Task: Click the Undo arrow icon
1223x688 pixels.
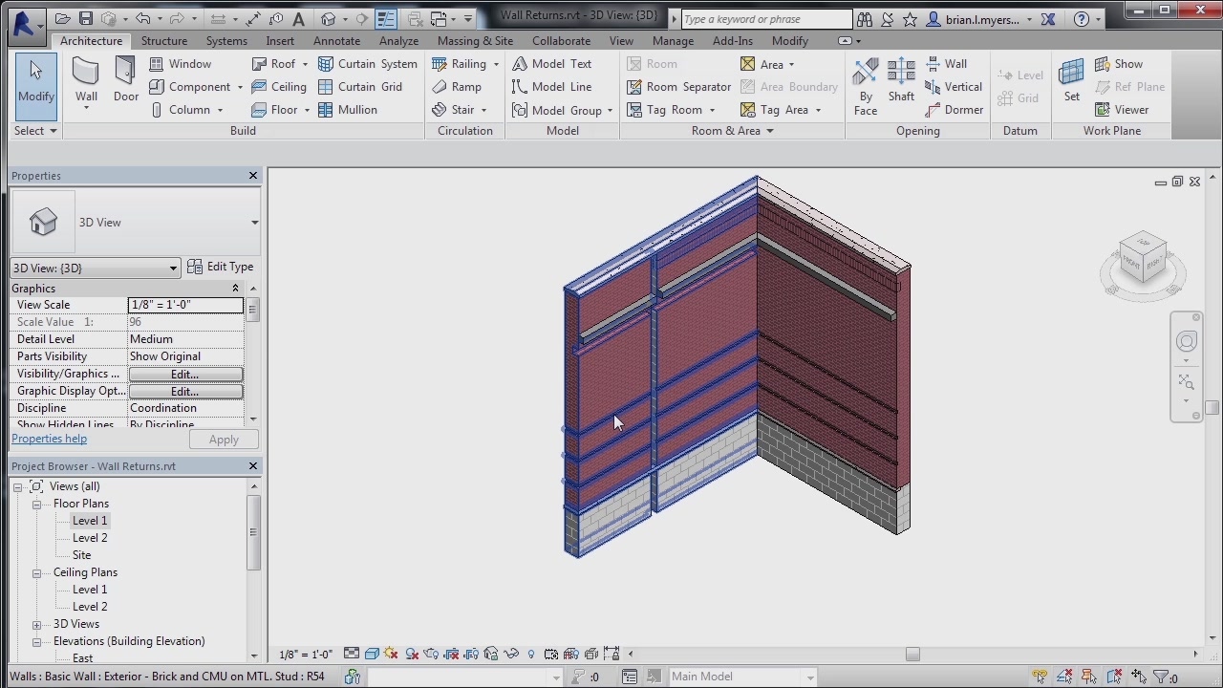Action: [143, 19]
